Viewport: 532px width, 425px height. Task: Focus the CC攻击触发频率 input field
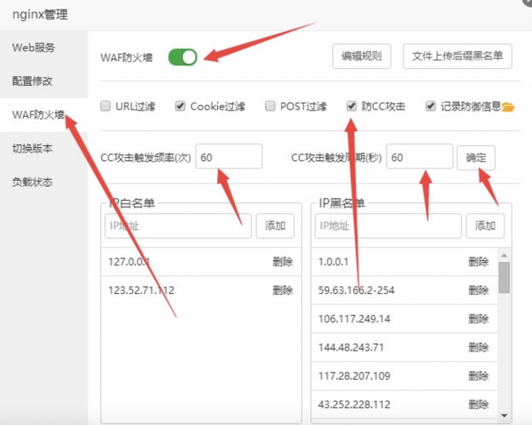click(229, 157)
